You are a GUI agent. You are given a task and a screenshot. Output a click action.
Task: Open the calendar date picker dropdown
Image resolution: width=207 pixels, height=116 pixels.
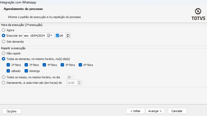click(x=50, y=36)
